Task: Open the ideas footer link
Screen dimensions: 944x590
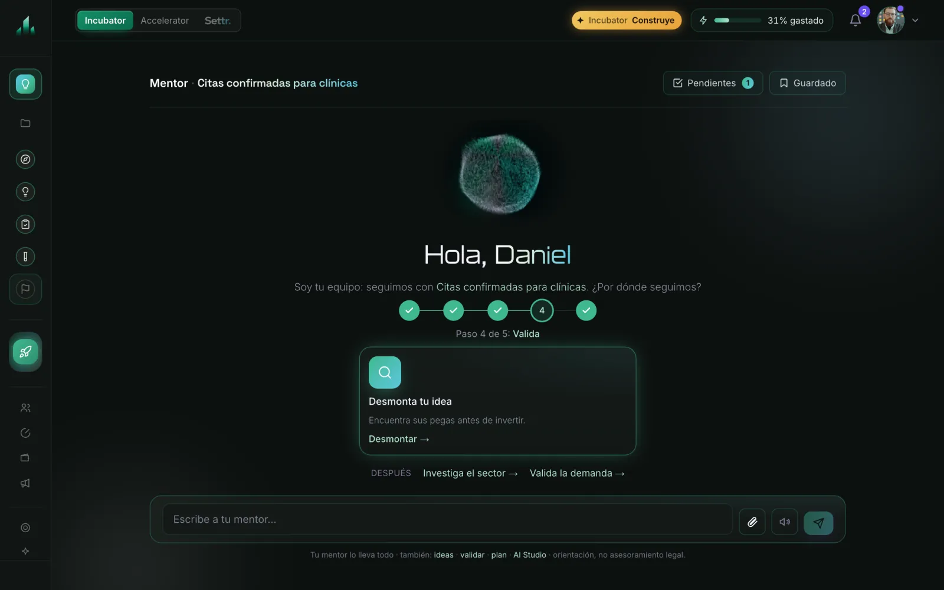Action: pos(444,555)
